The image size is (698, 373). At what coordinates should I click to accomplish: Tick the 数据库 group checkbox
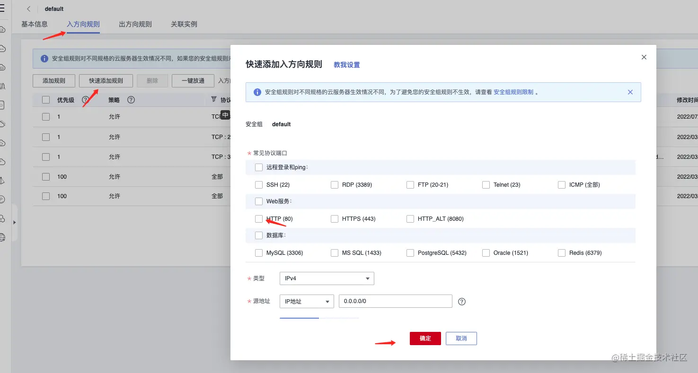click(x=259, y=235)
